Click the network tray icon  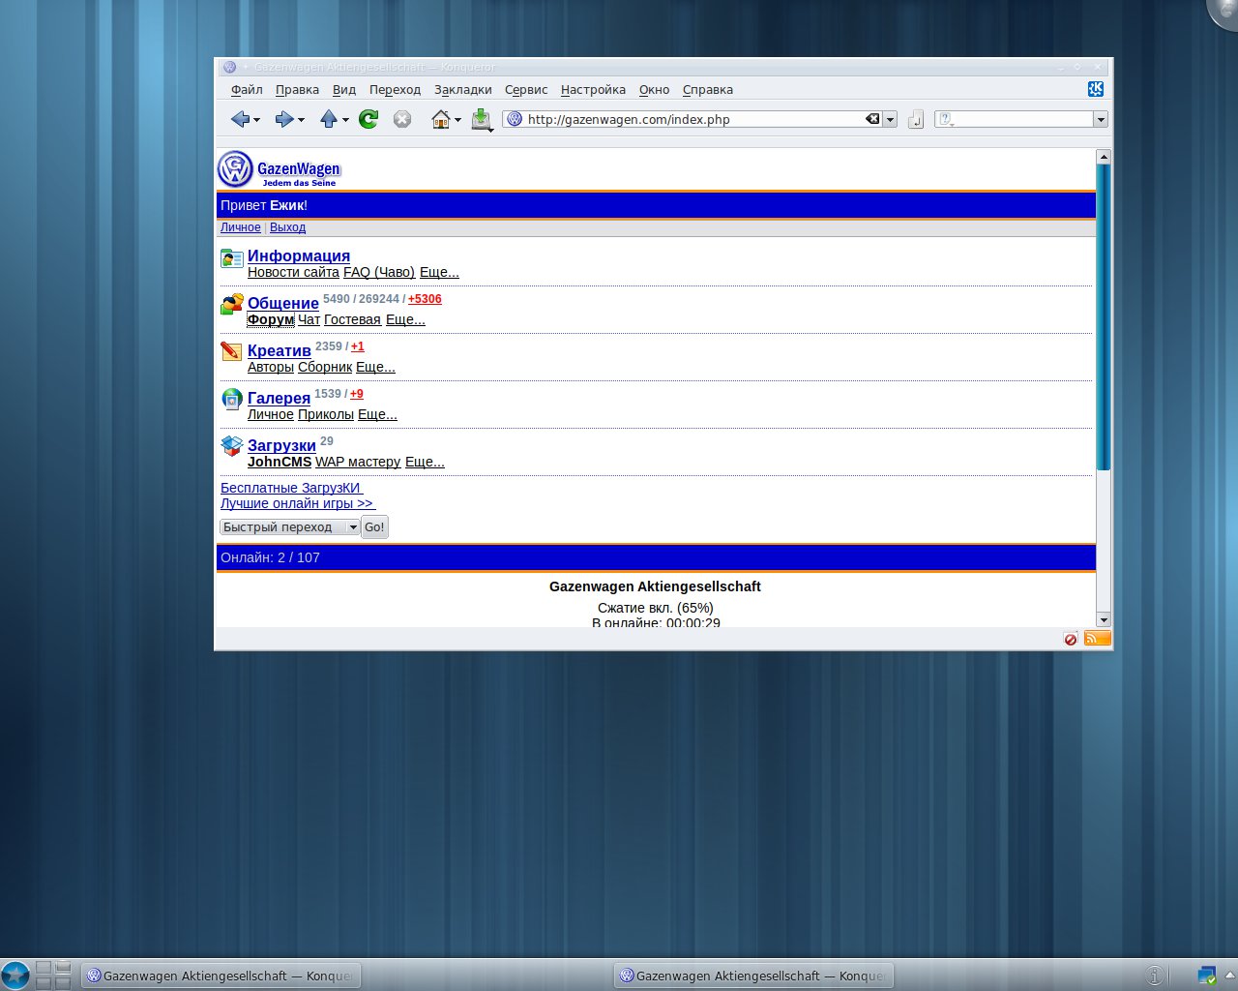click(1206, 975)
